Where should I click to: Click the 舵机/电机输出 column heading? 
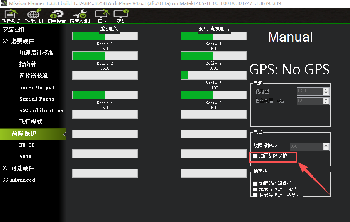coord(214,29)
